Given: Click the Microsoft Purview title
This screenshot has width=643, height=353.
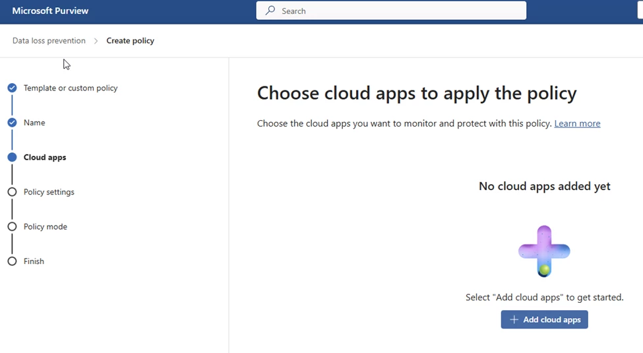Looking at the screenshot, I should 50,11.
